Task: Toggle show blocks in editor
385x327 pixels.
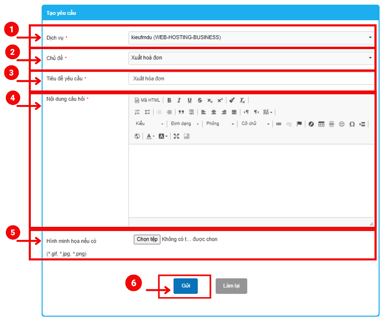Action: [x=187, y=136]
